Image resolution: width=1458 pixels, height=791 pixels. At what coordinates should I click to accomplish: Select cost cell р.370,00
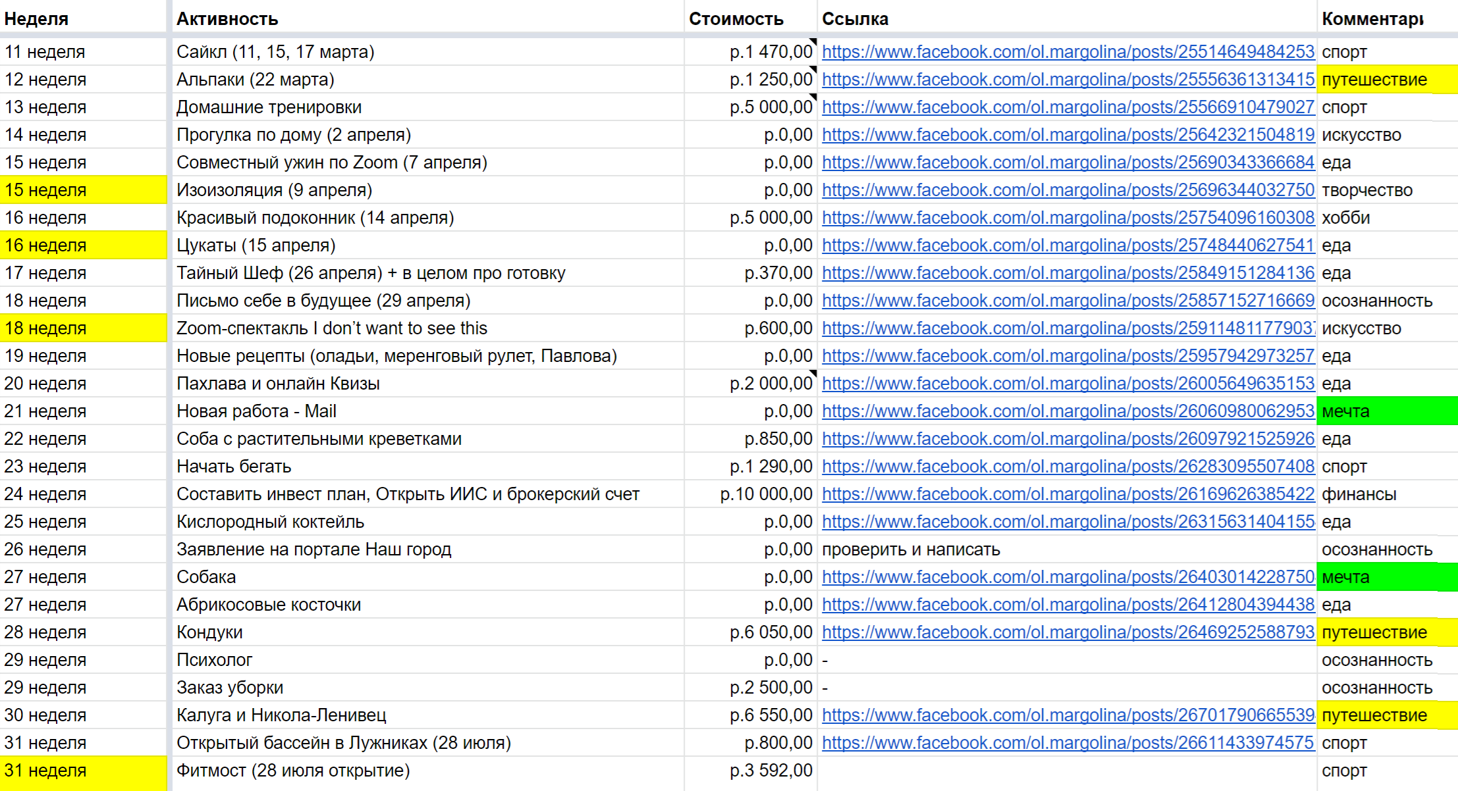point(751,272)
